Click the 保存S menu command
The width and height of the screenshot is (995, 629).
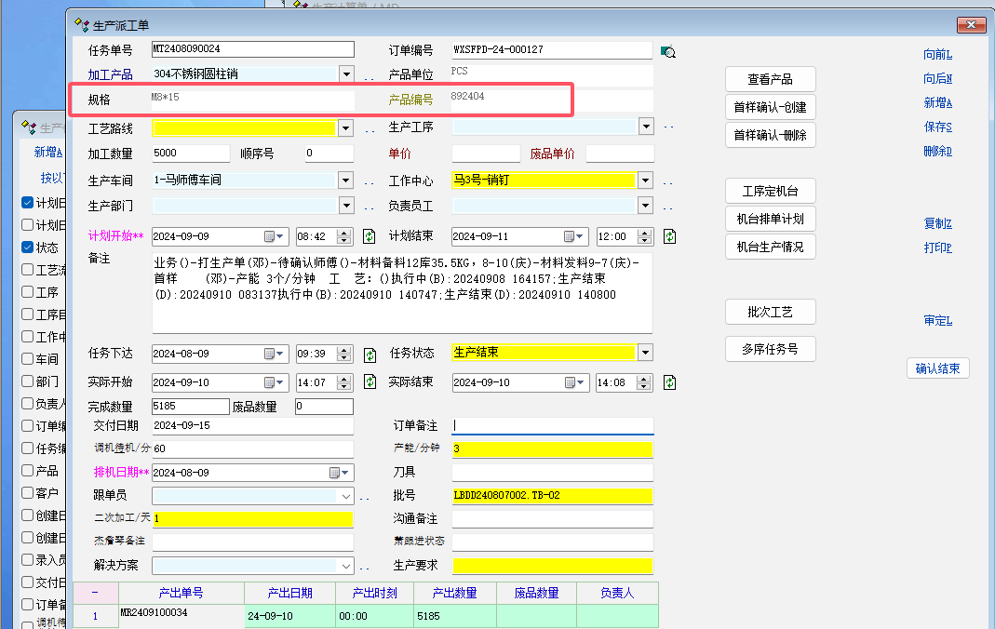(937, 127)
